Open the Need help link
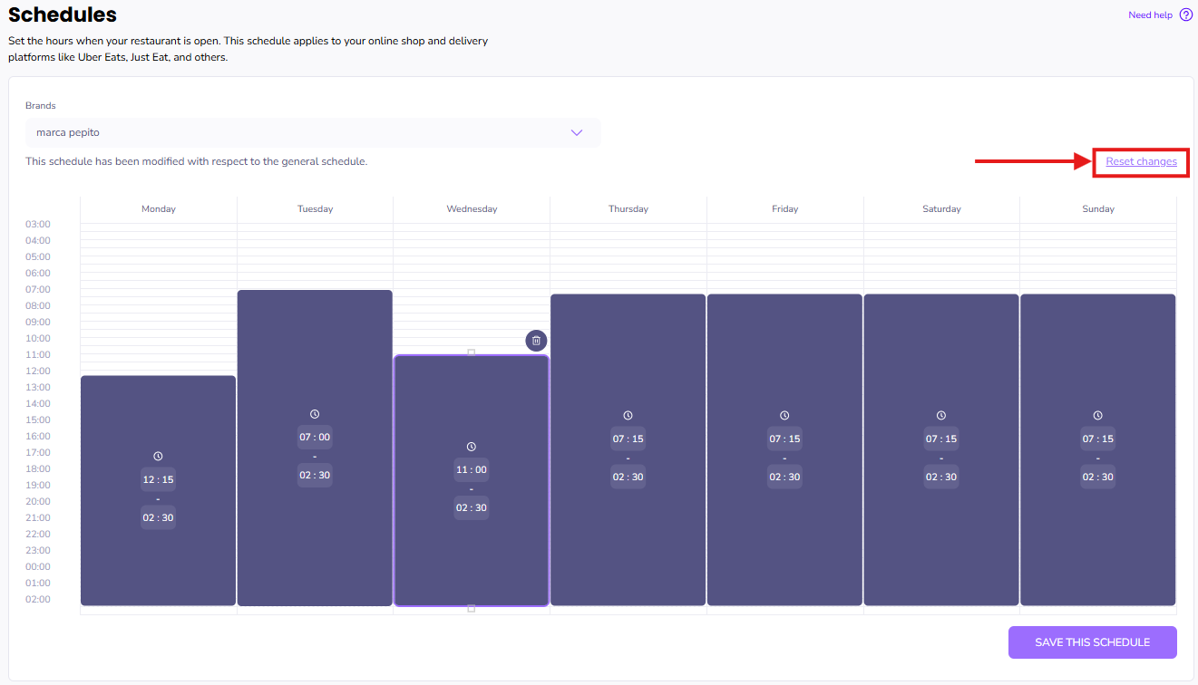 (x=1150, y=14)
